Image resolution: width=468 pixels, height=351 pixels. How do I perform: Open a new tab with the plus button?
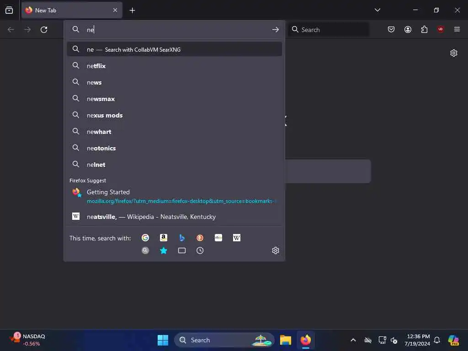point(132,11)
